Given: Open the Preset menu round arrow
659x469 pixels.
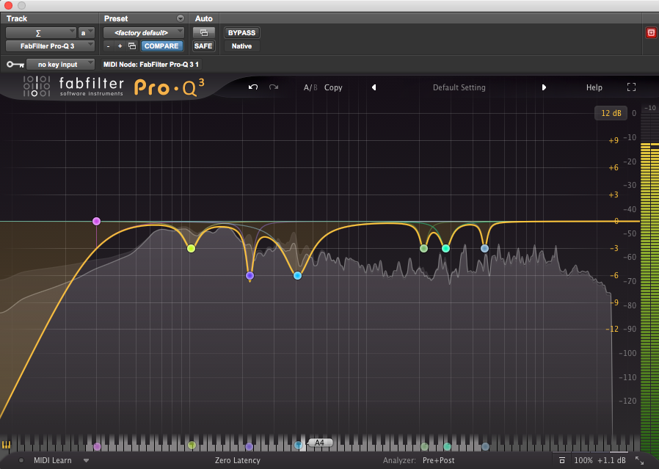Looking at the screenshot, I should 181,18.
